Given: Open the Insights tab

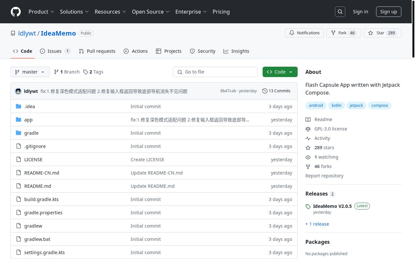Looking at the screenshot, I should [x=236, y=51].
